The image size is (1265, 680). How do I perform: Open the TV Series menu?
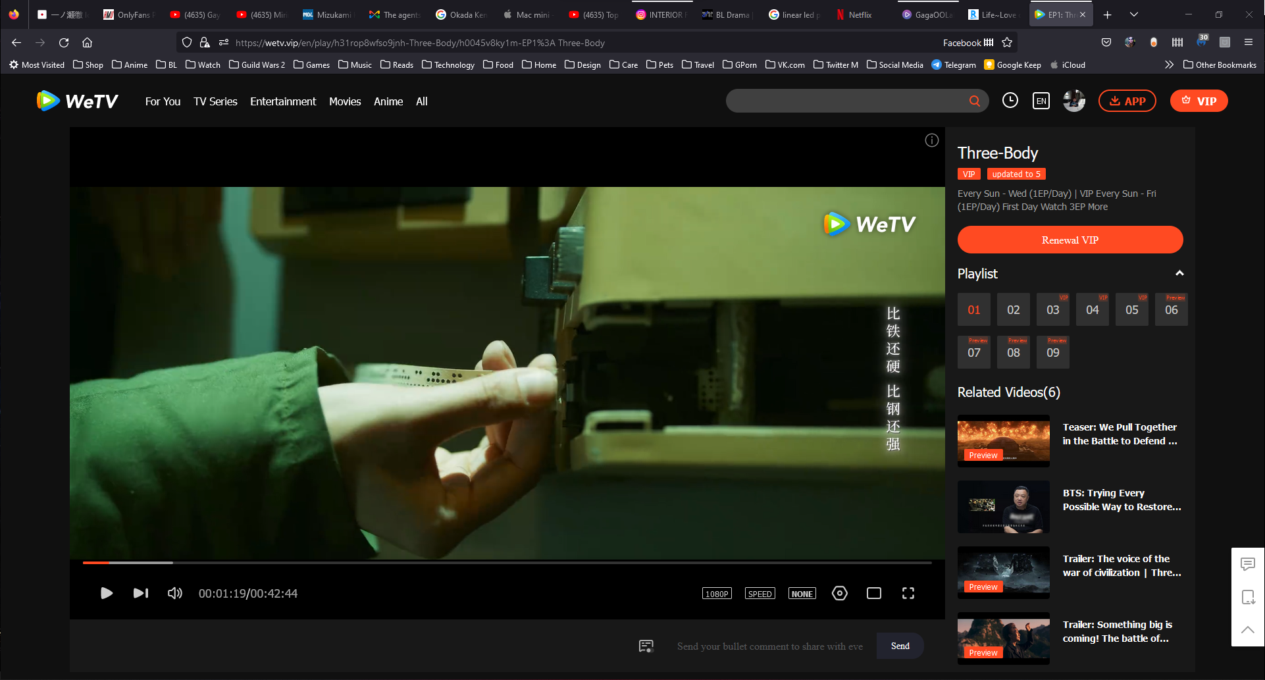point(215,101)
